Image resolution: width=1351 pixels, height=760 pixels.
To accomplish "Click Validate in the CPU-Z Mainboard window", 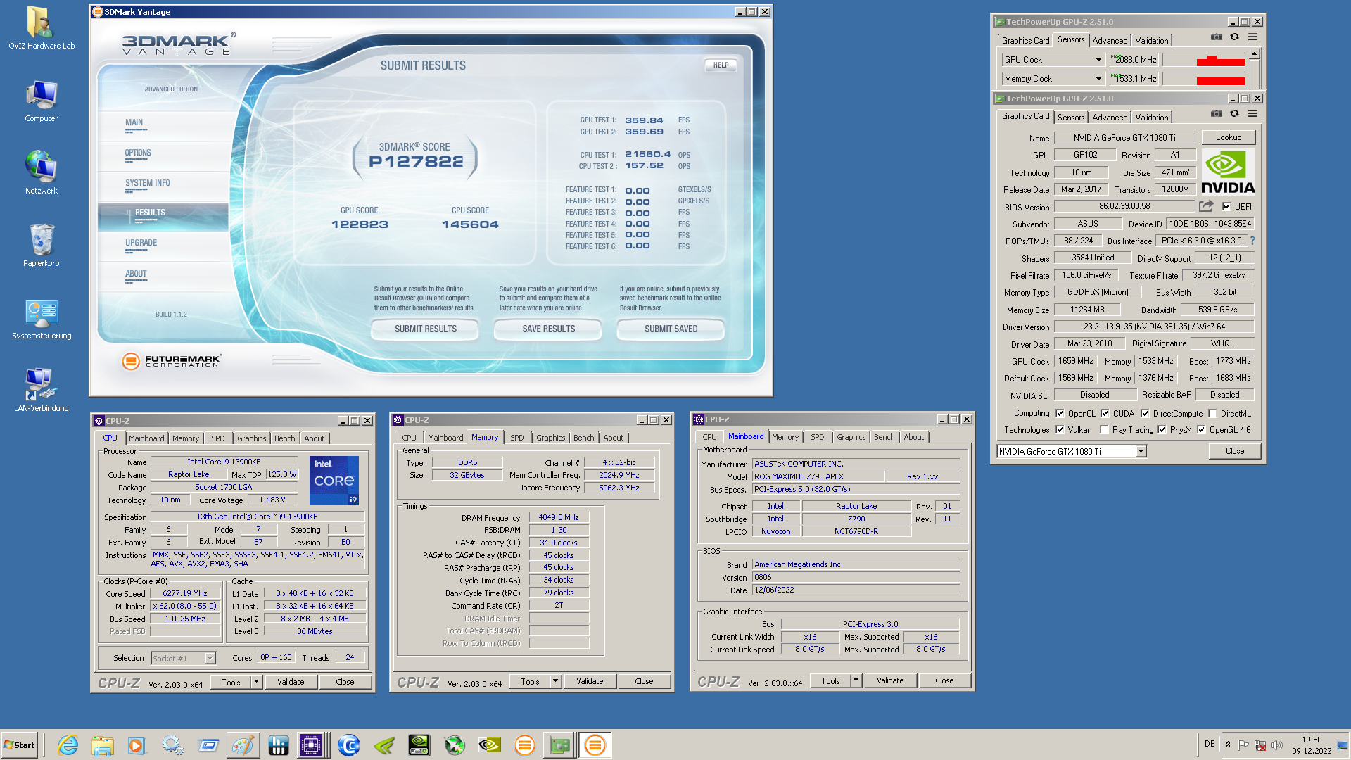I will tap(889, 680).
